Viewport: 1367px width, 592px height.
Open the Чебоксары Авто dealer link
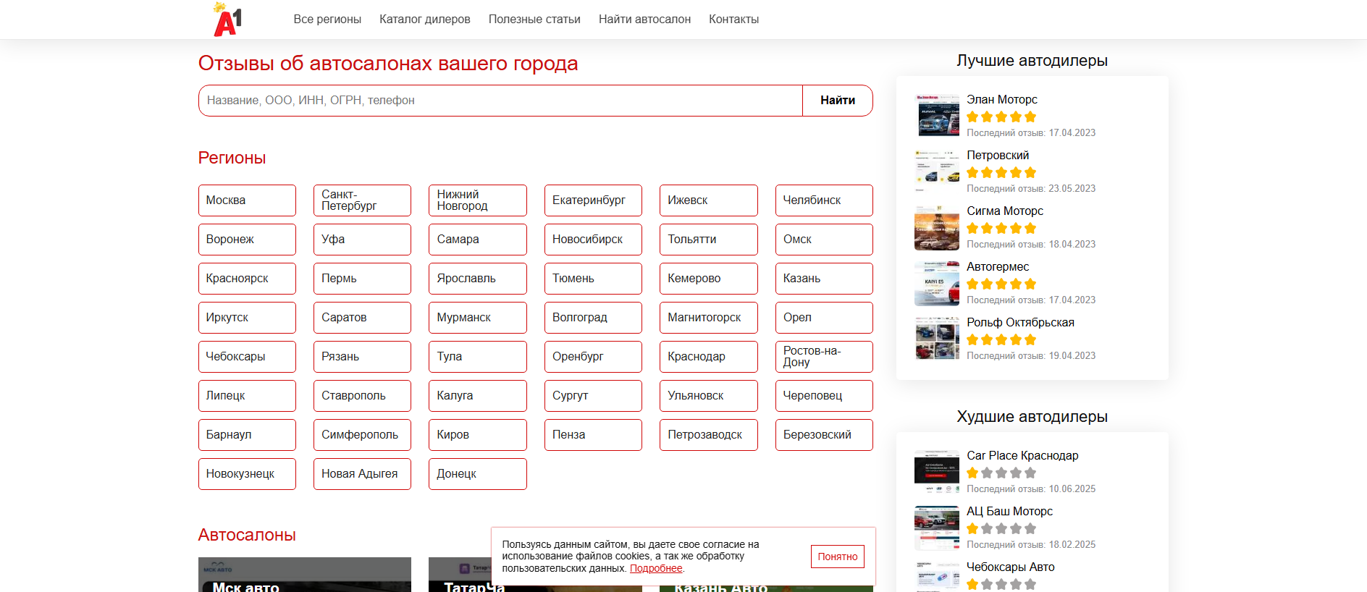click(x=1011, y=567)
